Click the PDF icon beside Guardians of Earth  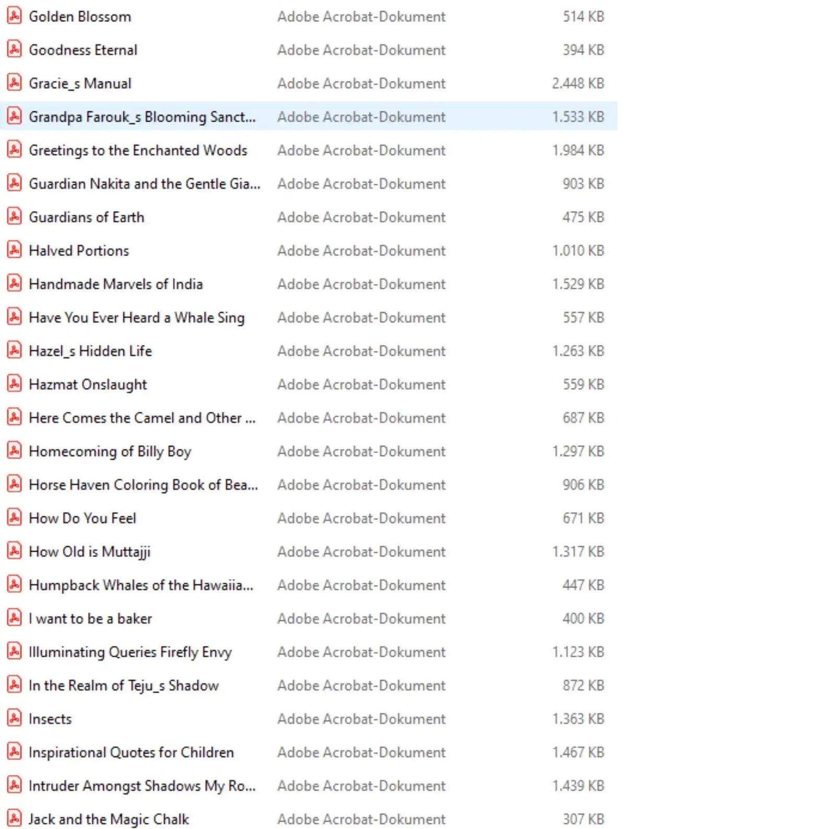coord(14,217)
